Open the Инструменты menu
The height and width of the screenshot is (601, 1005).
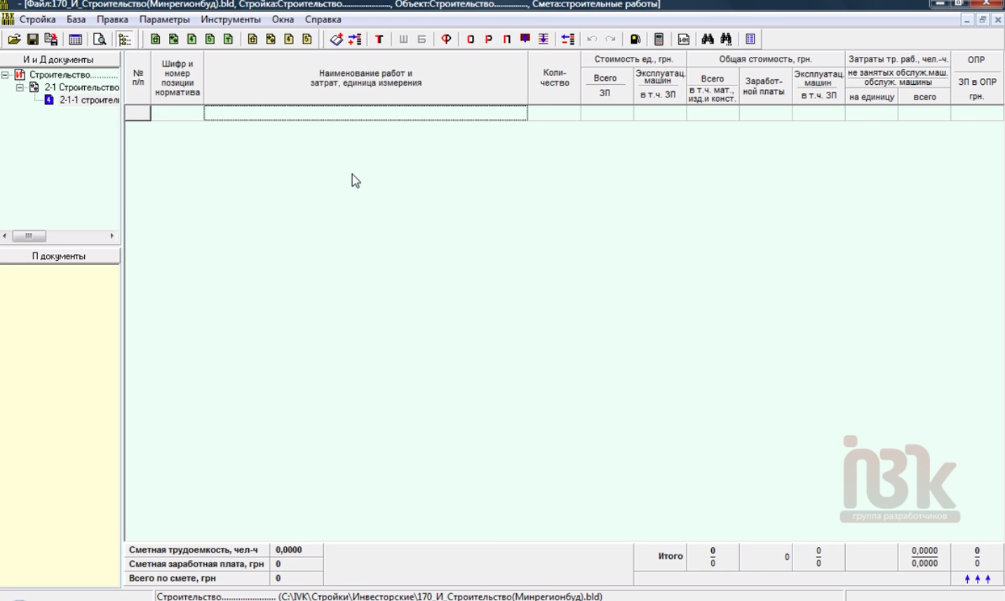231,20
